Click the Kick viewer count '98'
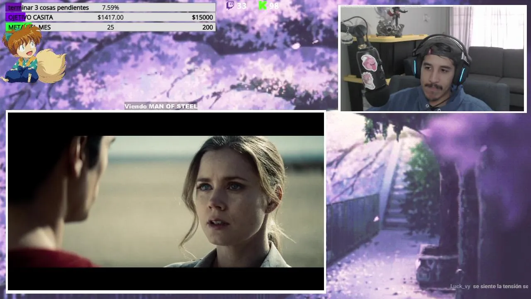Viewport: 531px width, 299px height. tap(274, 6)
